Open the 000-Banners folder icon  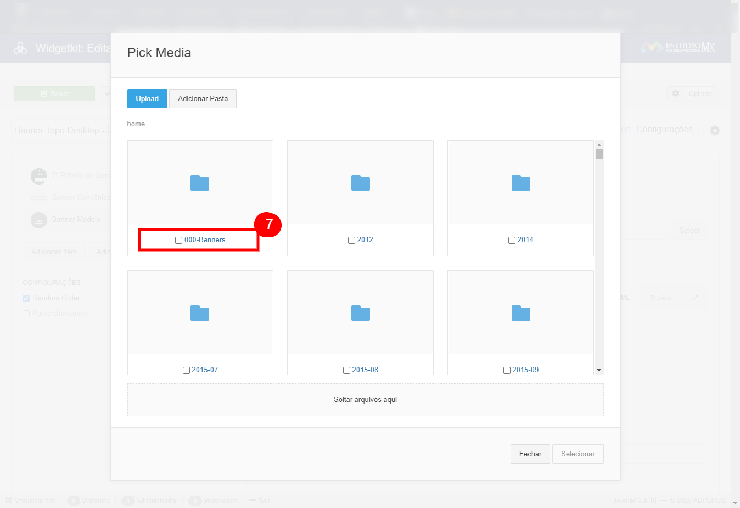[x=200, y=183]
